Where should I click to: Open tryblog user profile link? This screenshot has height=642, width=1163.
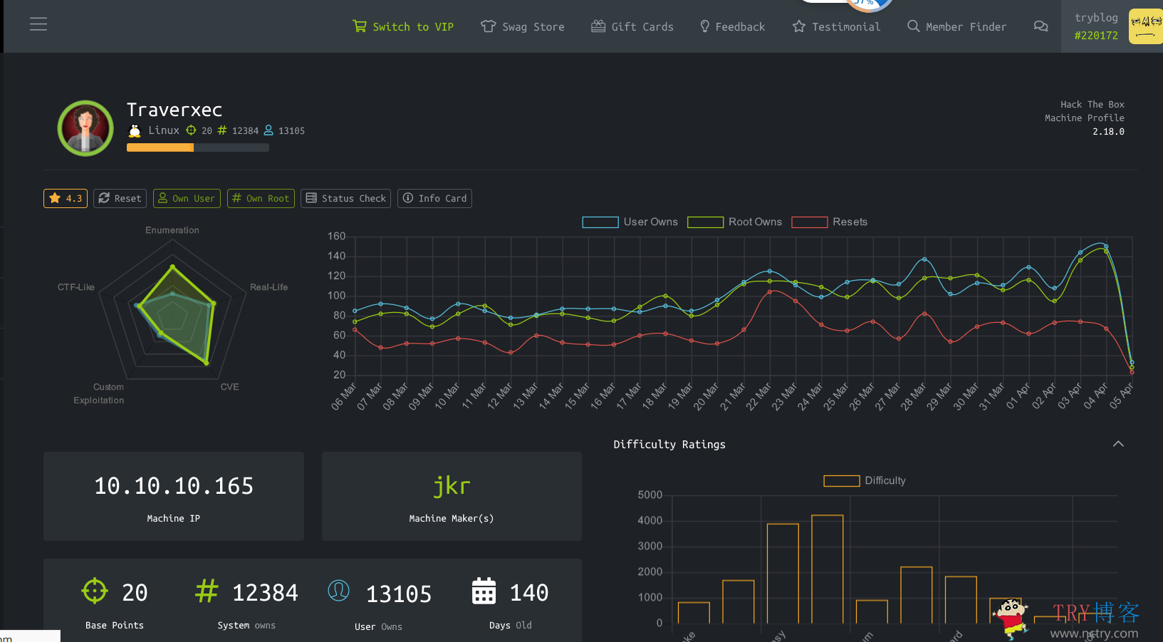click(x=1096, y=26)
